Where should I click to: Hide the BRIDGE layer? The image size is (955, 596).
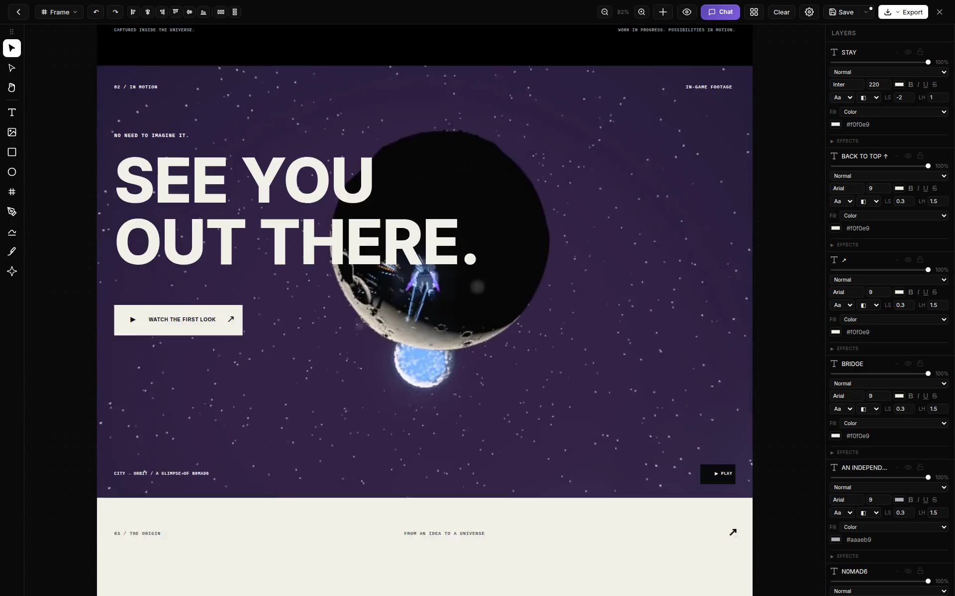click(908, 364)
